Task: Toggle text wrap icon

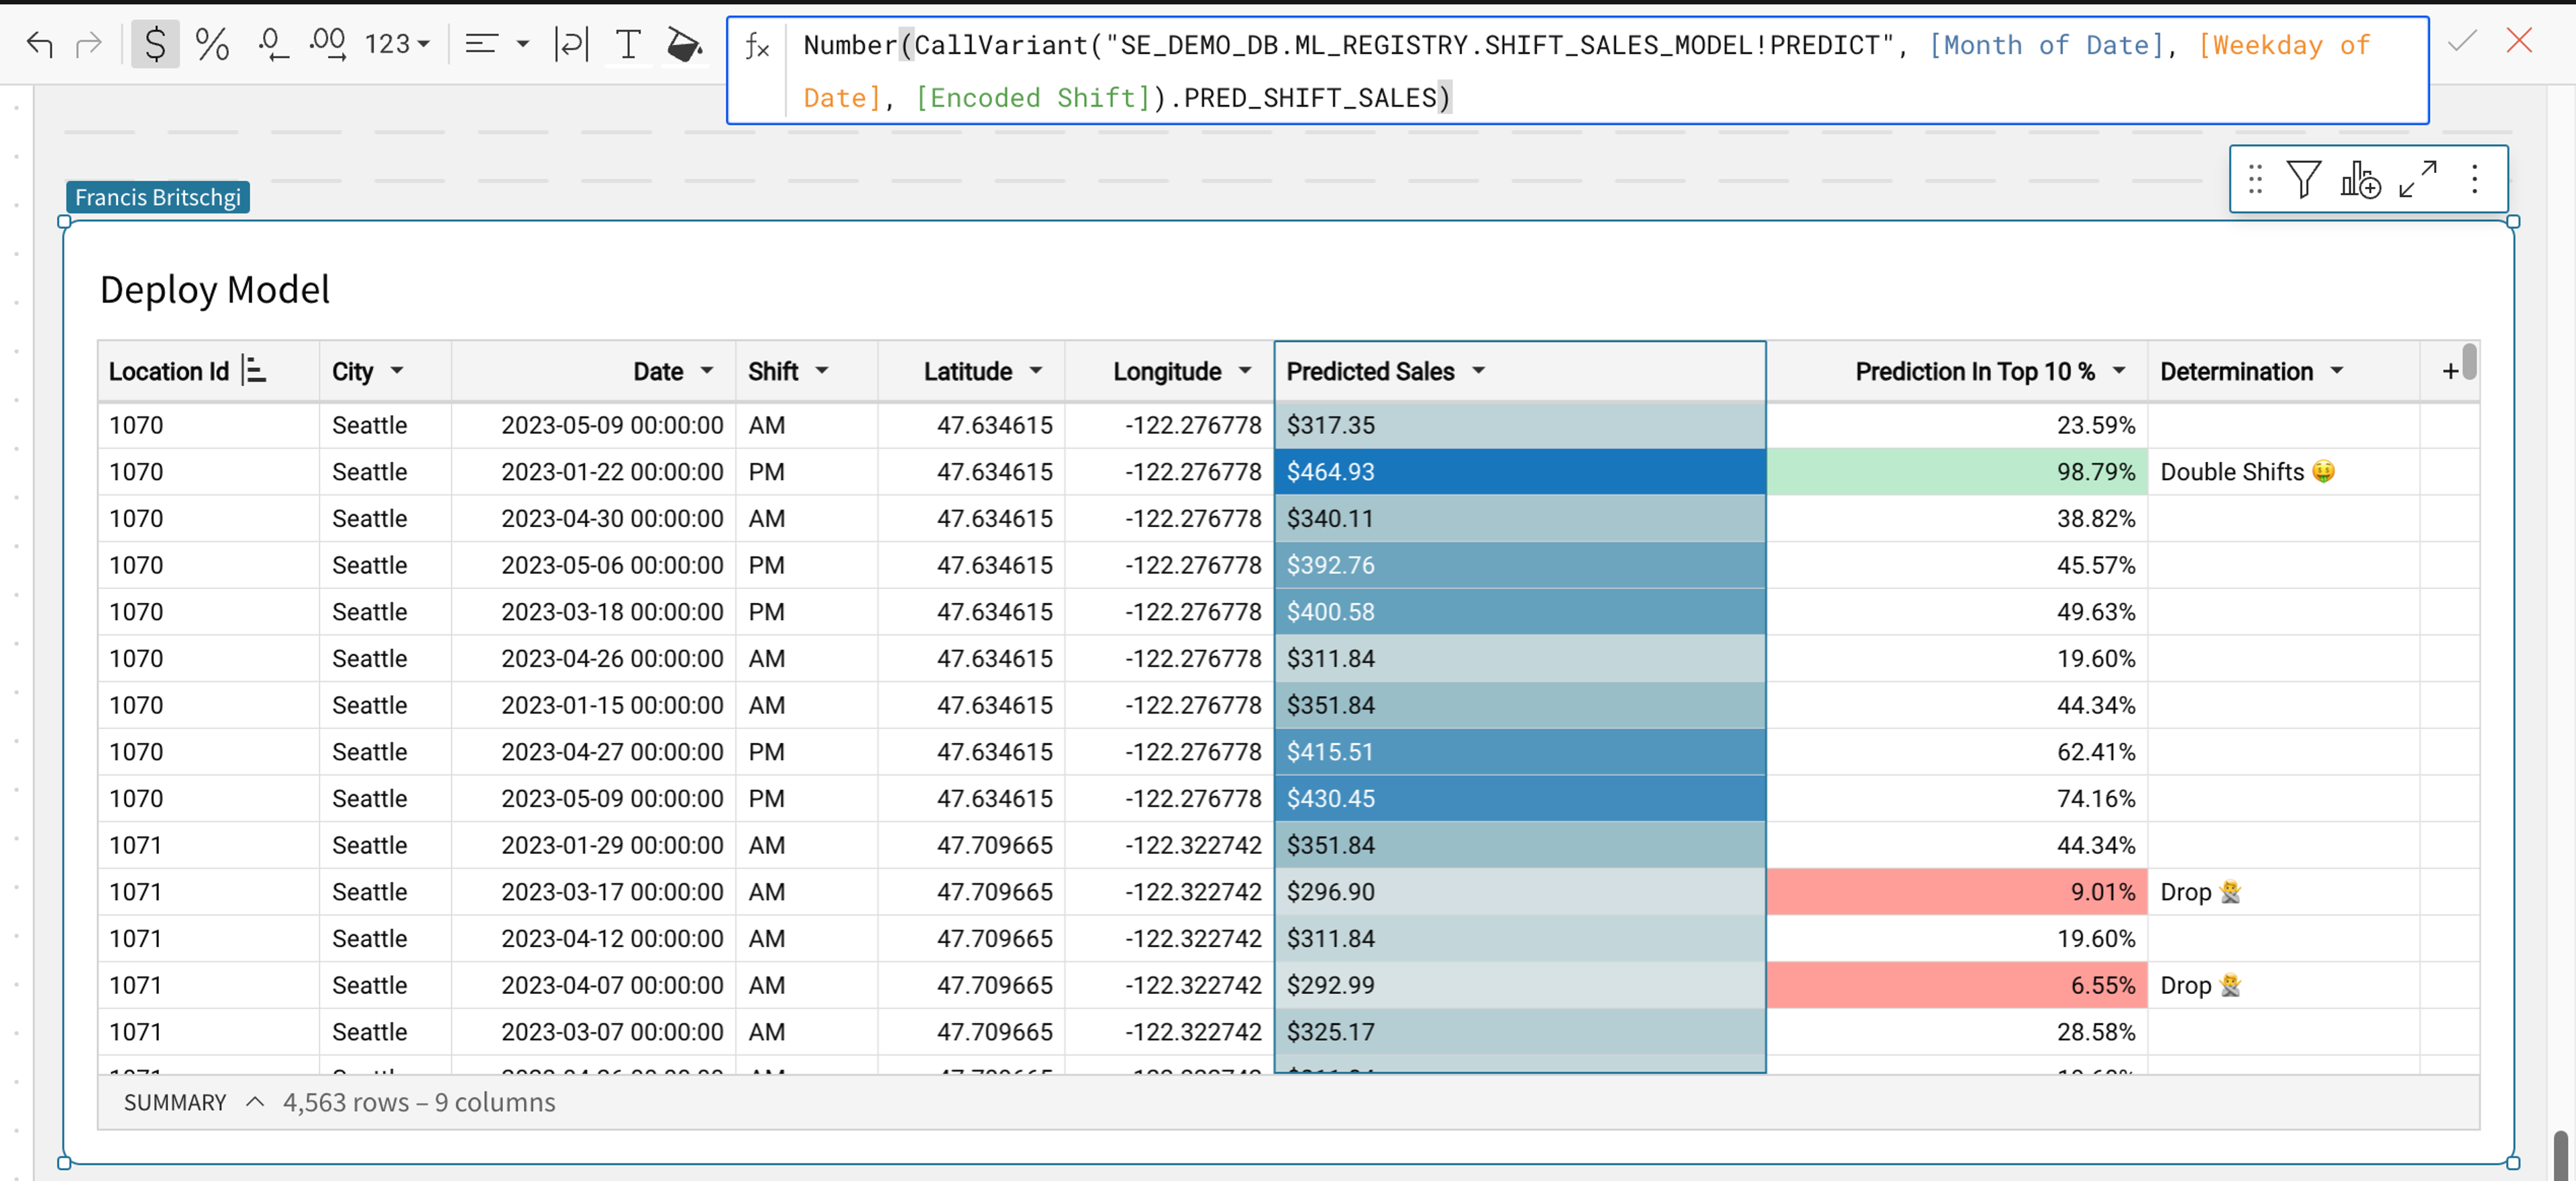Action: (x=571, y=44)
